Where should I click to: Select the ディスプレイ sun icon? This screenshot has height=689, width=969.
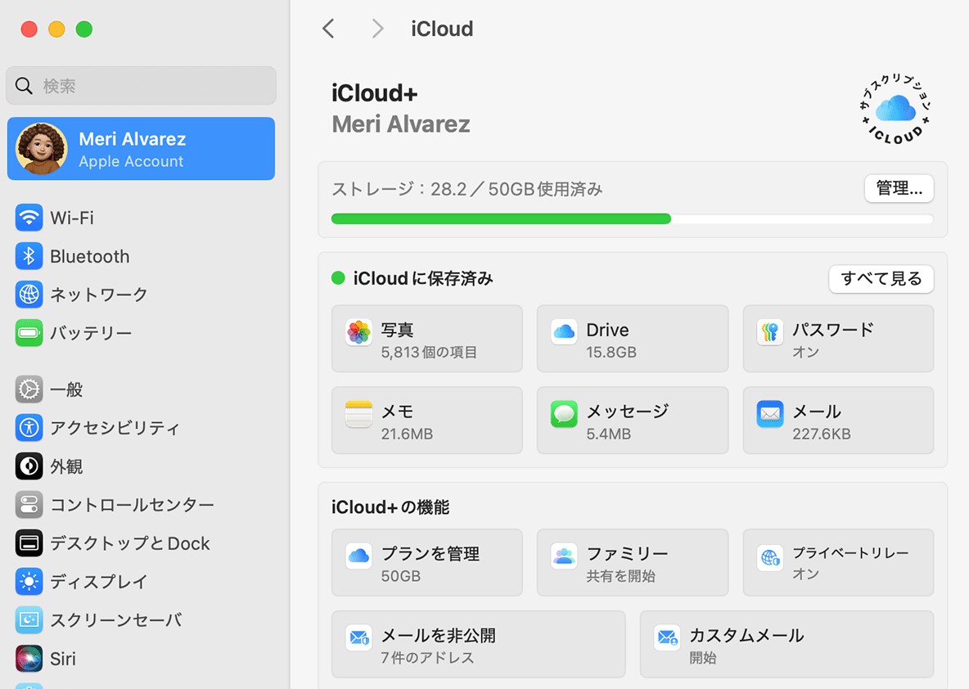tap(29, 581)
